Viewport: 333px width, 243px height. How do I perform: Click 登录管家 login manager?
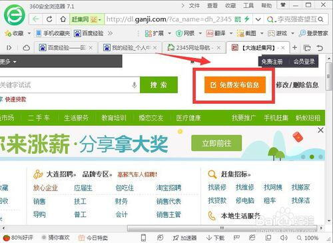[313, 33]
